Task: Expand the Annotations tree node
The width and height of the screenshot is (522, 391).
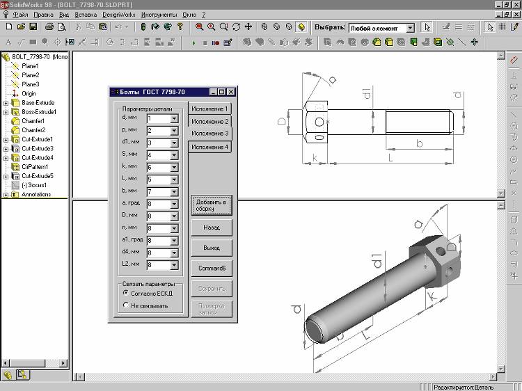Action: coord(6,195)
